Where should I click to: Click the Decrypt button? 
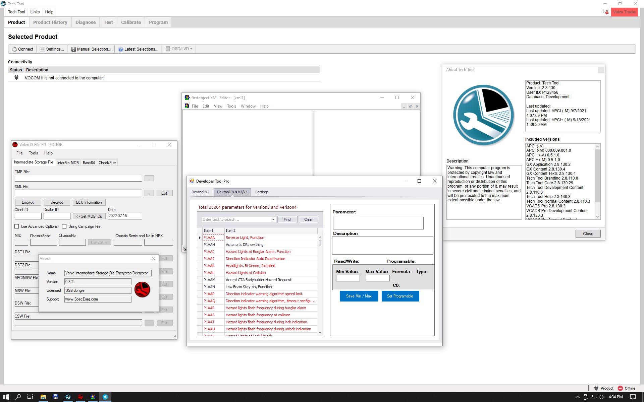pyautogui.click(x=57, y=202)
